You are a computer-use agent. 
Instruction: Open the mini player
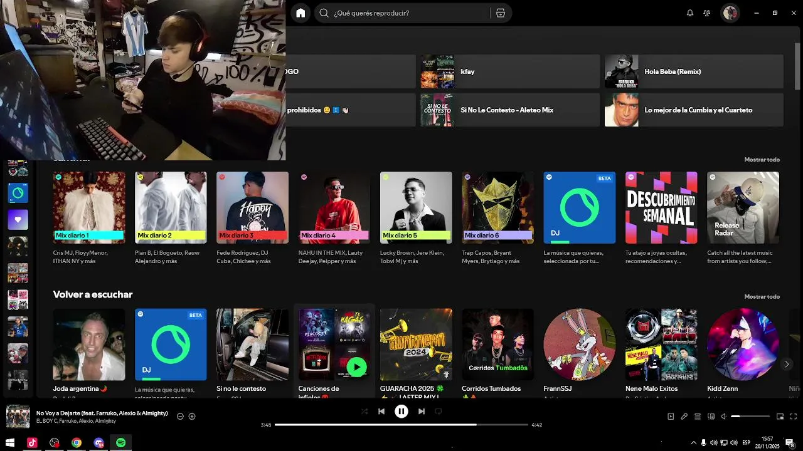coord(780,417)
